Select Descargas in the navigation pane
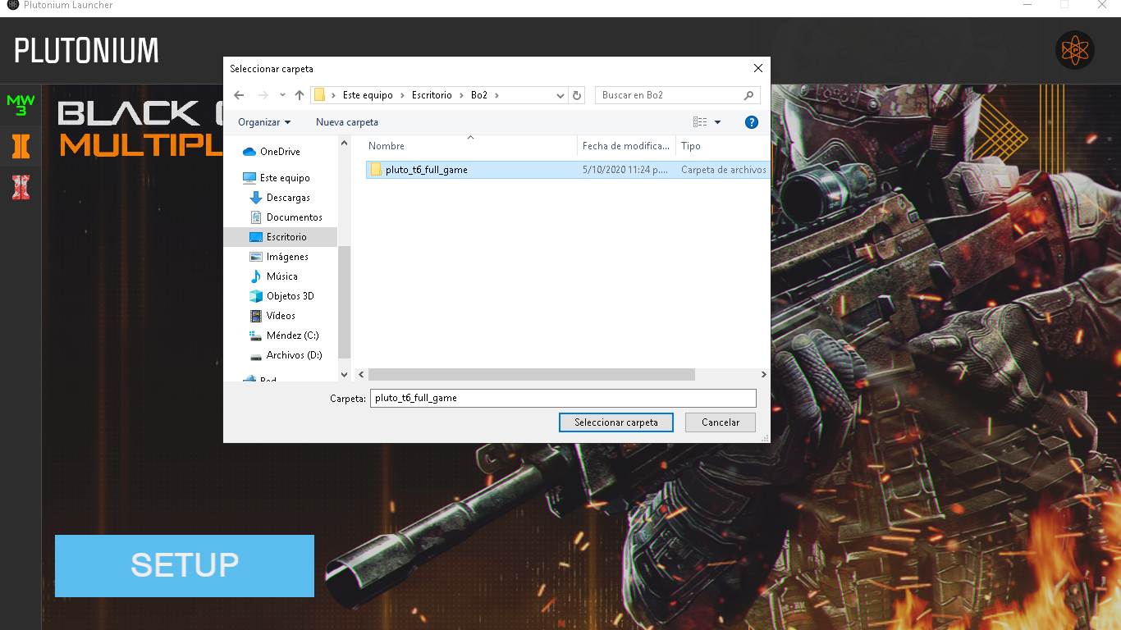Screen dimensions: 1121x630 tap(288, 198)
